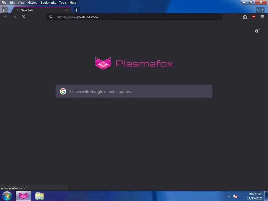The width and height of the screenshot is (268, 201).
Task: Open the uBlock Origin extension icon
Action: (x=253, y=17)
